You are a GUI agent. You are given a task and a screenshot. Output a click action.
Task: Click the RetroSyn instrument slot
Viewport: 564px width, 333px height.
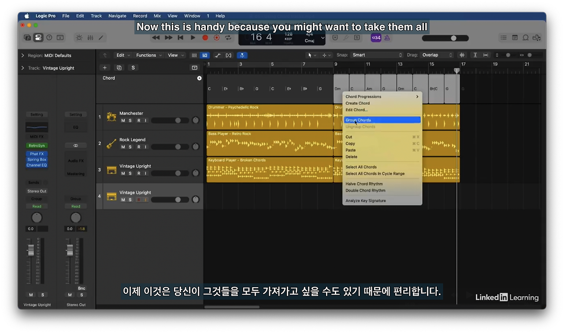[x=37, y=145]
